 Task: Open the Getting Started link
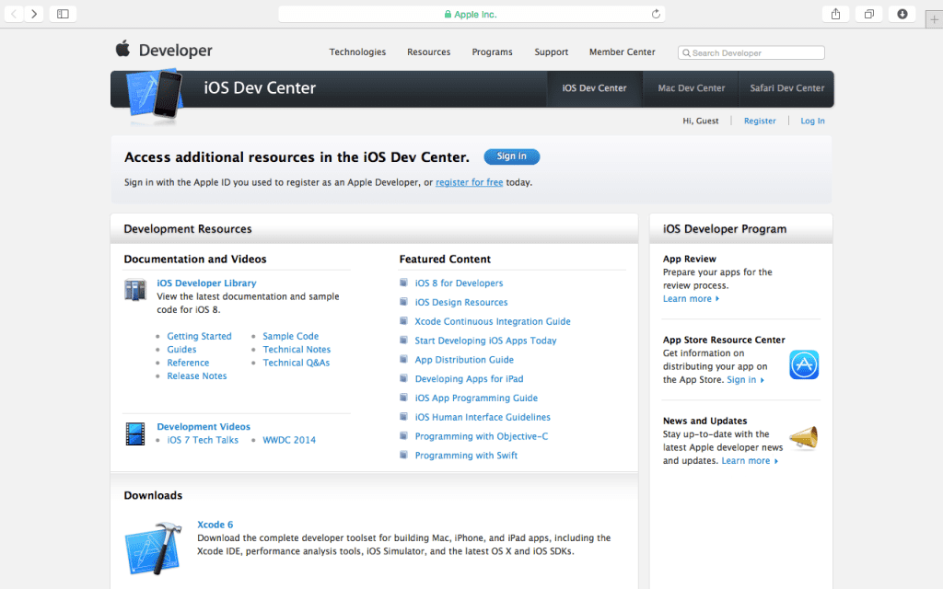199,336
